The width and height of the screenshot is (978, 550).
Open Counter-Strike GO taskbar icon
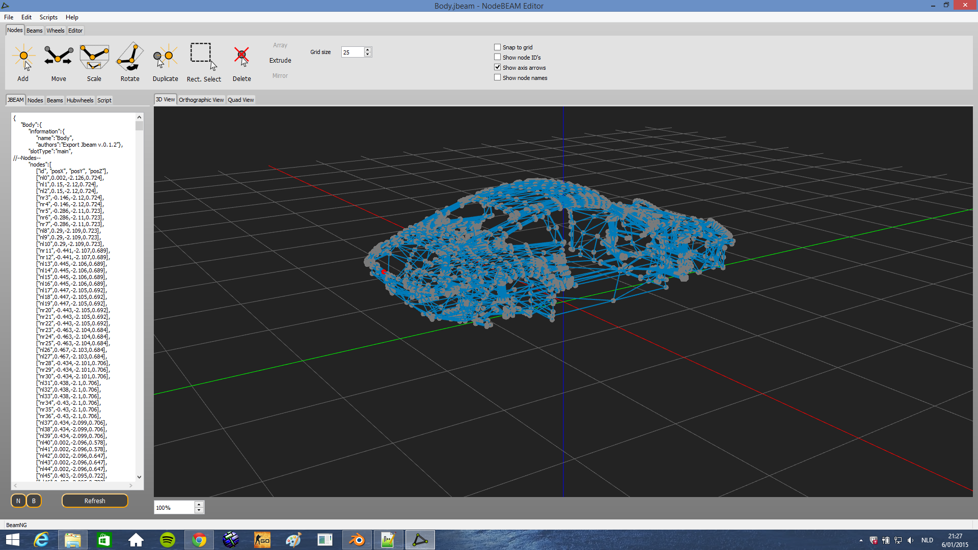point(262,540)
